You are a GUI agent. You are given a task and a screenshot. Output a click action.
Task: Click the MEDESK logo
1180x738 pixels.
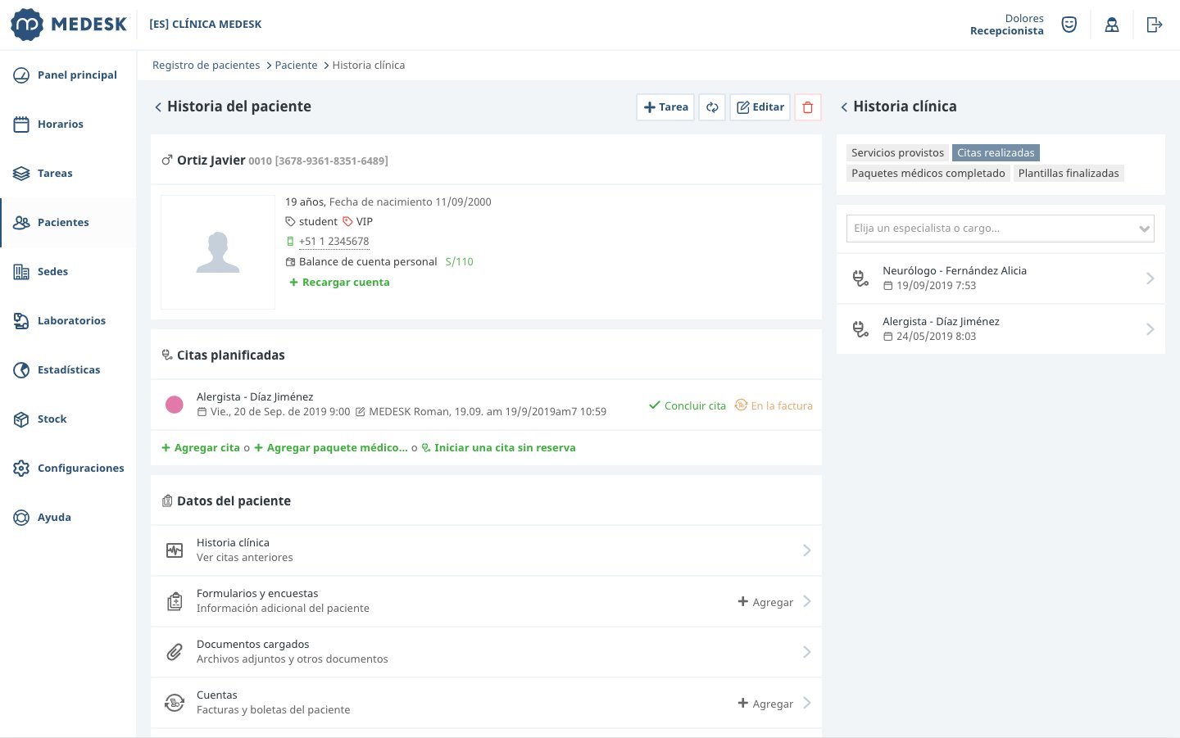[69, 25]
